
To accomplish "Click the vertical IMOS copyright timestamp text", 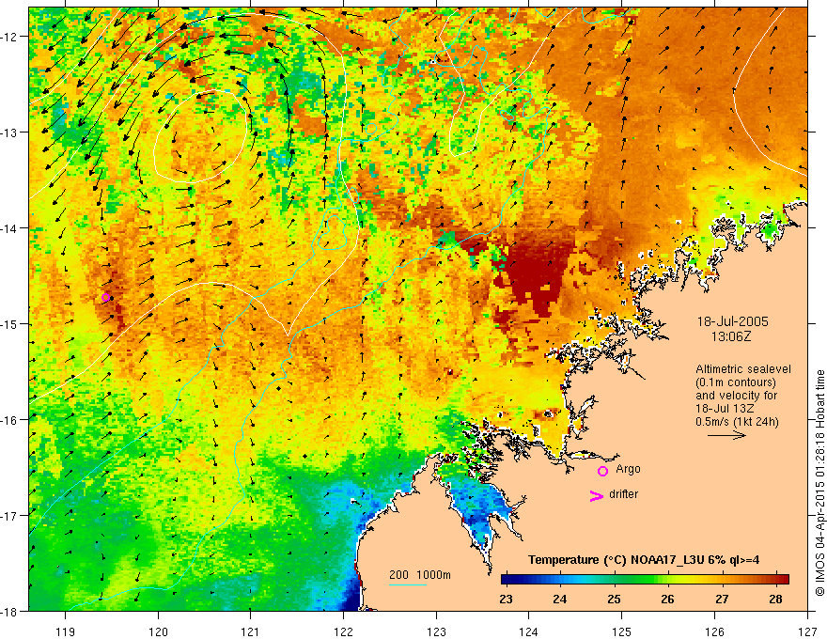I will [x=819, y=483].
